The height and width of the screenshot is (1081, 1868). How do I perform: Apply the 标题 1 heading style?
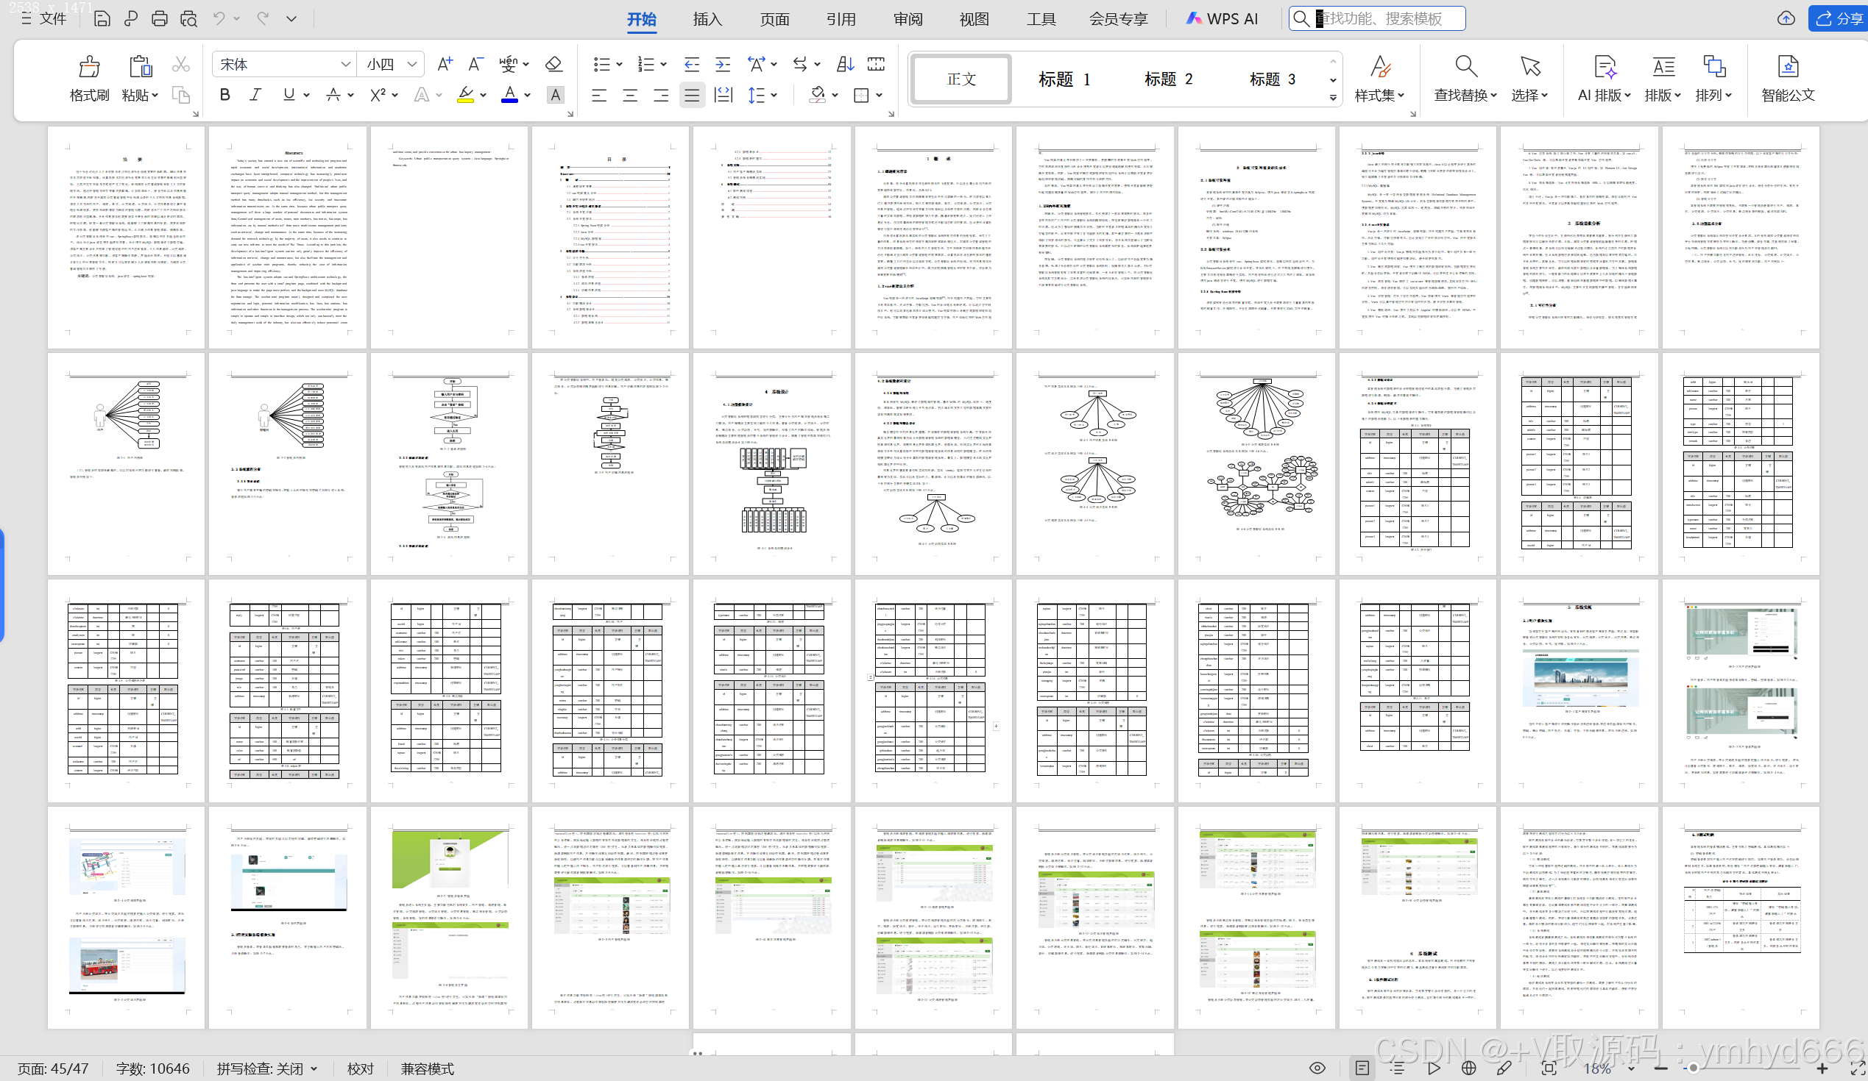click(x=1064, y=79)
